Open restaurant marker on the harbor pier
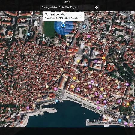Viewport: 135px width, 135px height. [x=107, y=118]
